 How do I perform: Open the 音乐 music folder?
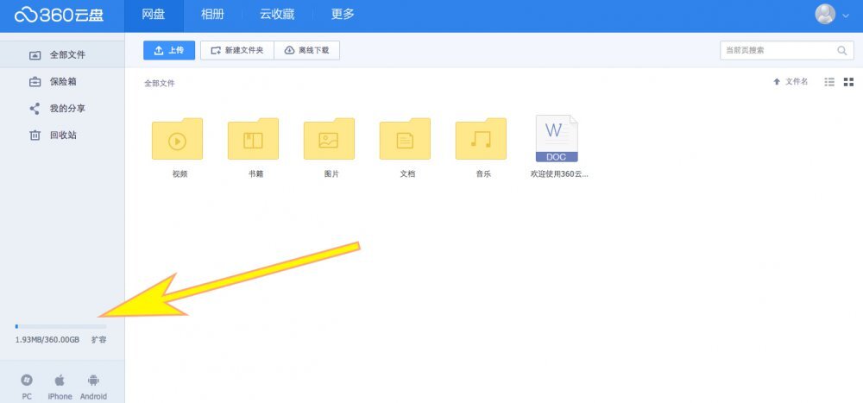point(481,140)
